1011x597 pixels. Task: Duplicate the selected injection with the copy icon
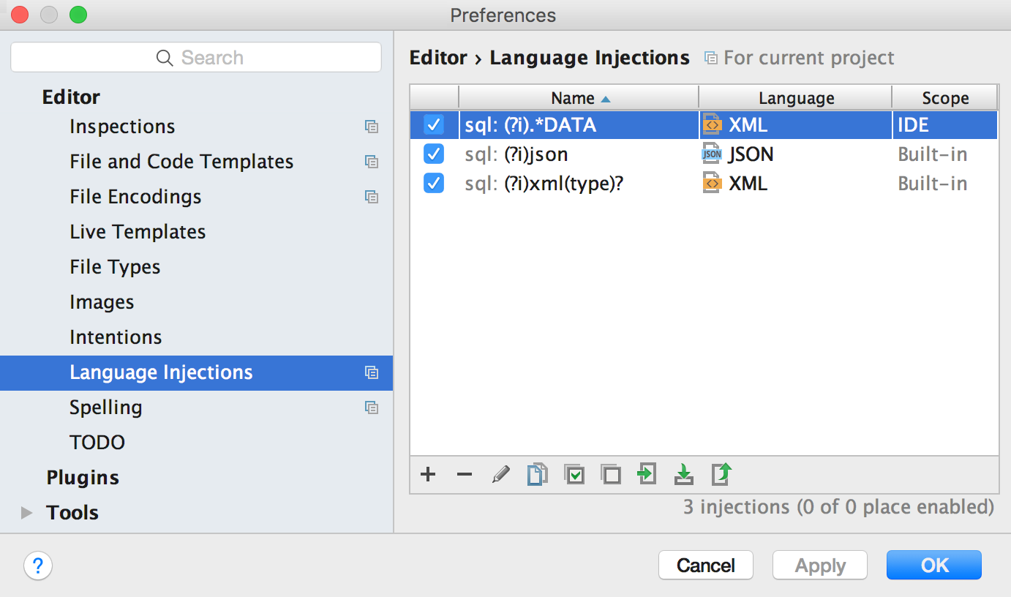pyautogui.click(x=538, y=475)
